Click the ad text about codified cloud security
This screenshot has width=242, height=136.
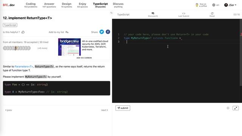click(x=95, y=45)
